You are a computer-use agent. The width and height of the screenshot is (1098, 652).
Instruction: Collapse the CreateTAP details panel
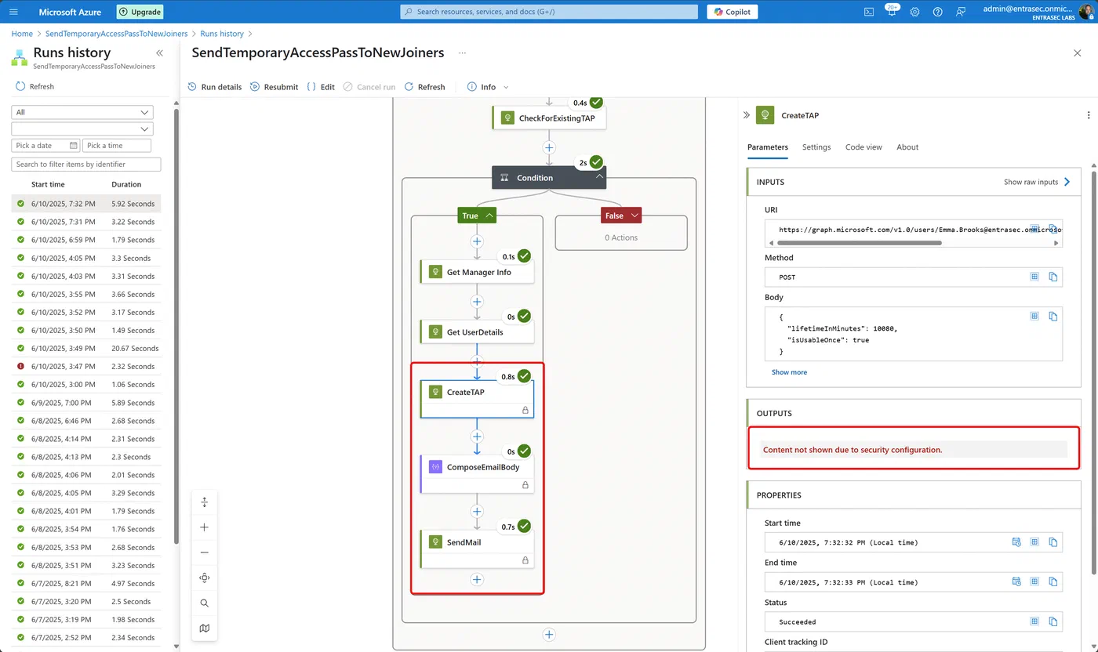pyautogui.click(x=747, y=115)
